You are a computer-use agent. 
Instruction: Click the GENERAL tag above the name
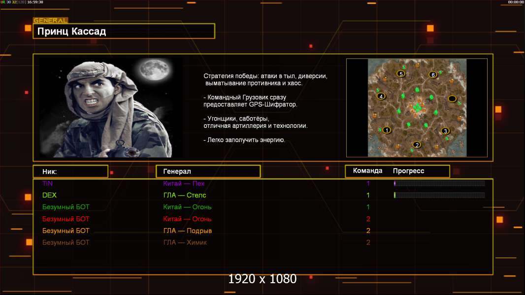(50, 21)
